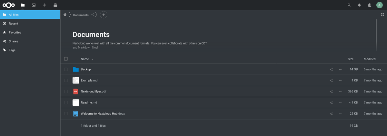Select the Nextcloud flyer.pdf checkbox

(66, 92)
